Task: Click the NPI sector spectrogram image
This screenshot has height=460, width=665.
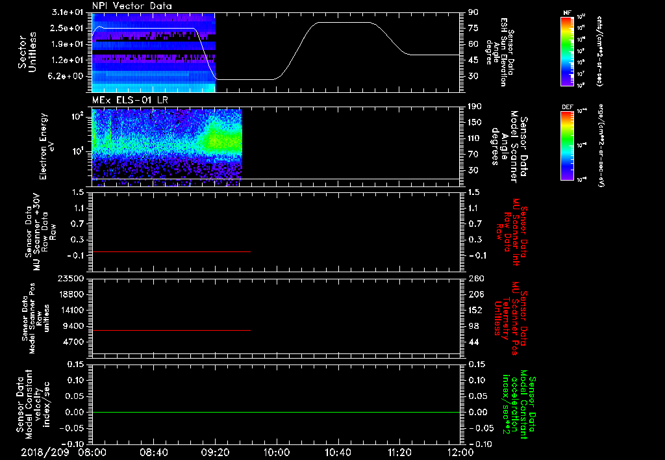Action: tap(153, 52)
